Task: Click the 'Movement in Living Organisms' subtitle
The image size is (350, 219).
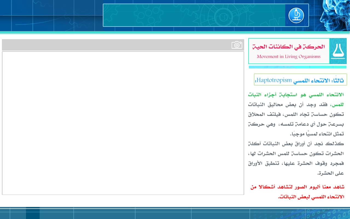Action: pyautogui.click(x=288, y=57)
